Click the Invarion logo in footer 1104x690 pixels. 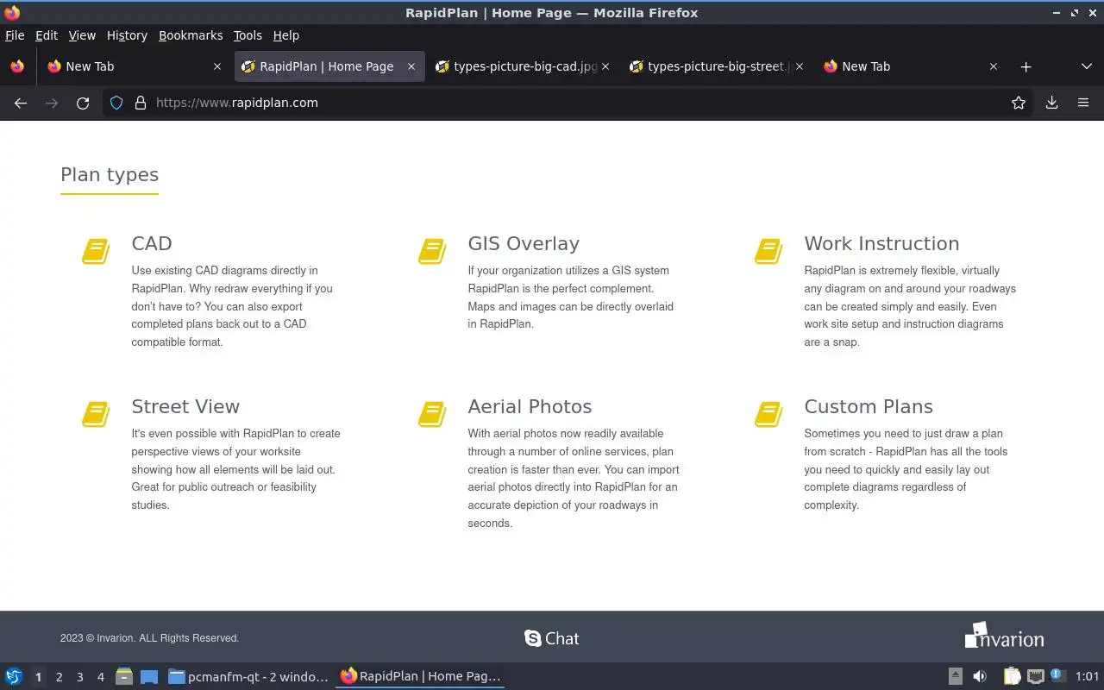click(1004, 635)
